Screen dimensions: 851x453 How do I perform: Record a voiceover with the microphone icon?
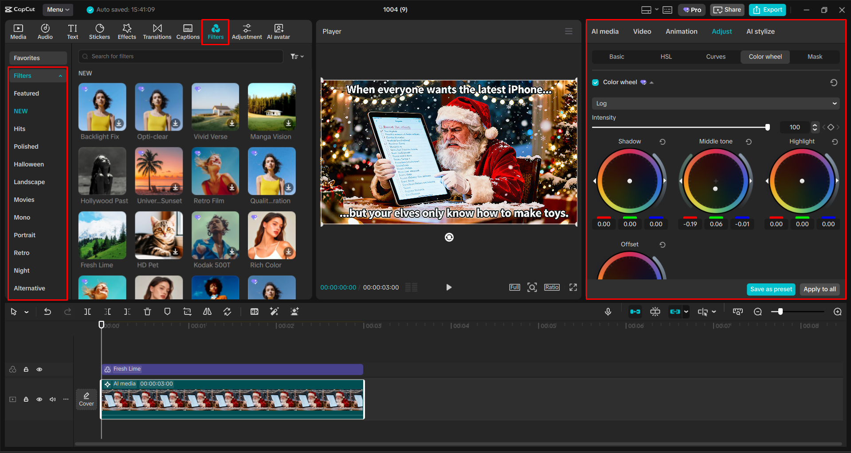click(608, 311)
